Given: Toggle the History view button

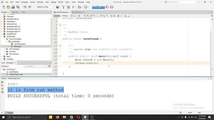Looking at the screenshot, I should click(x=65, y=16).
